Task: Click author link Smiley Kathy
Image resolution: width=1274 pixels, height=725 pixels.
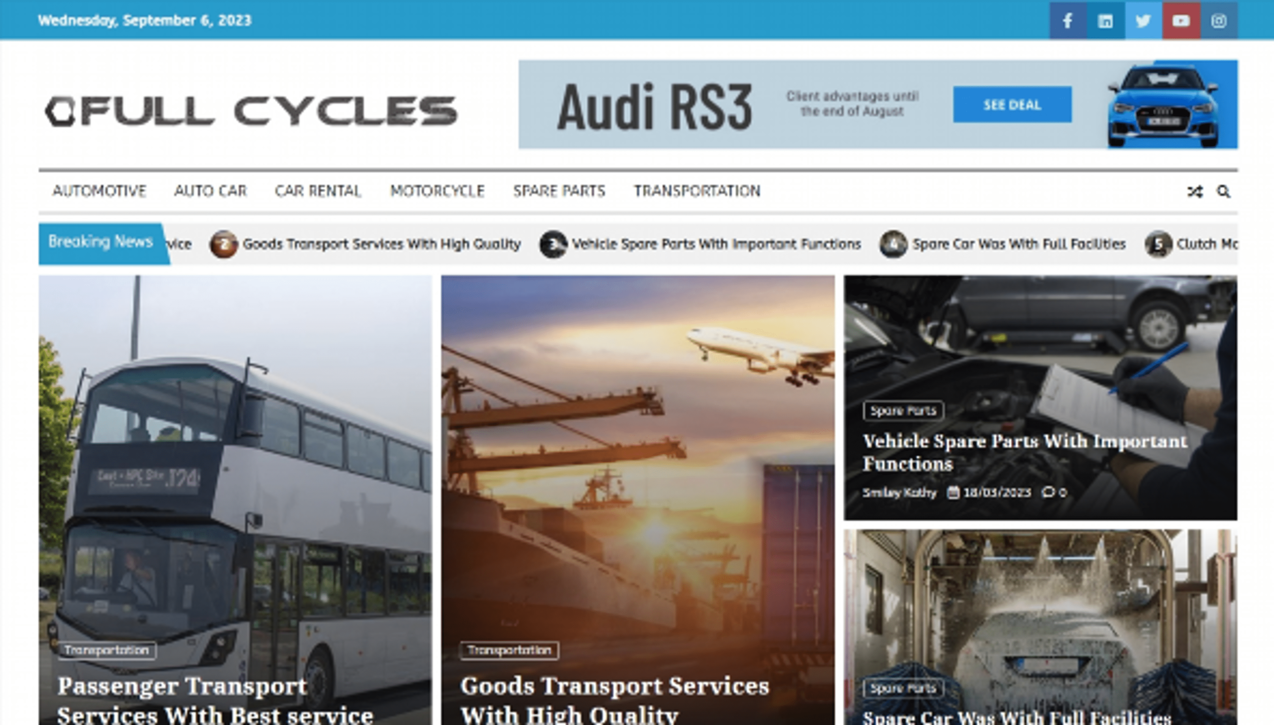Action: click(x=898, y=493)
